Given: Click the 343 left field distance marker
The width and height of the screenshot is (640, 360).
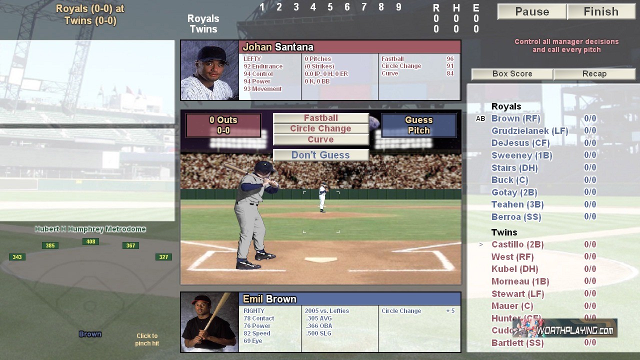Looking at the screenshot, I should click(x=17, y=257).
